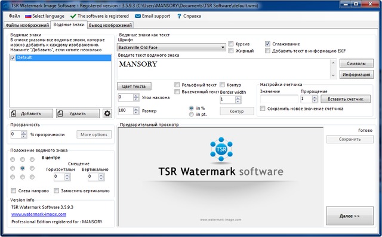Expand the Baskerville Old Face font dropdown
Image resolution: width=382 pixels, height=237 pixels.
coord(223,47)
